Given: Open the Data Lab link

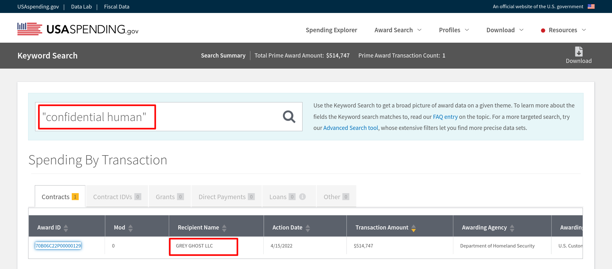Looking at the screenshot, I should click(x=81, y=7).
